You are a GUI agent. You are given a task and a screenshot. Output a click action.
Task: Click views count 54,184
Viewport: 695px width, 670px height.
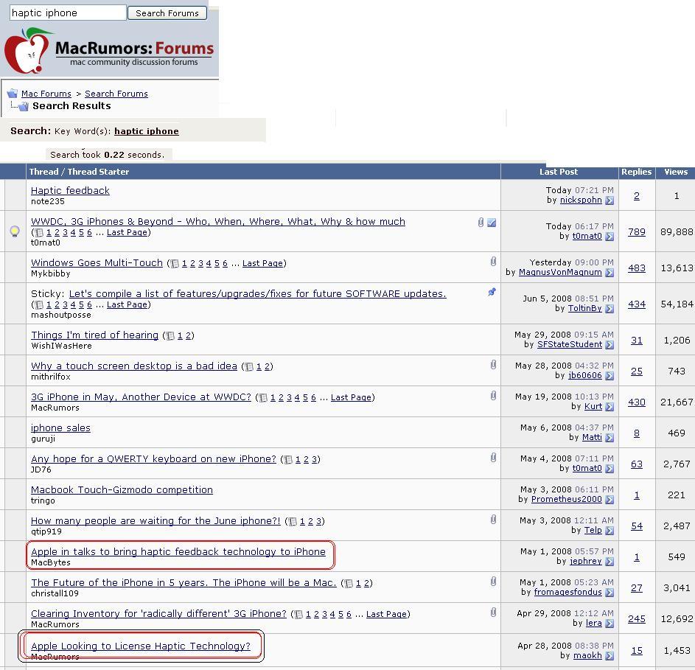[677, 304]
